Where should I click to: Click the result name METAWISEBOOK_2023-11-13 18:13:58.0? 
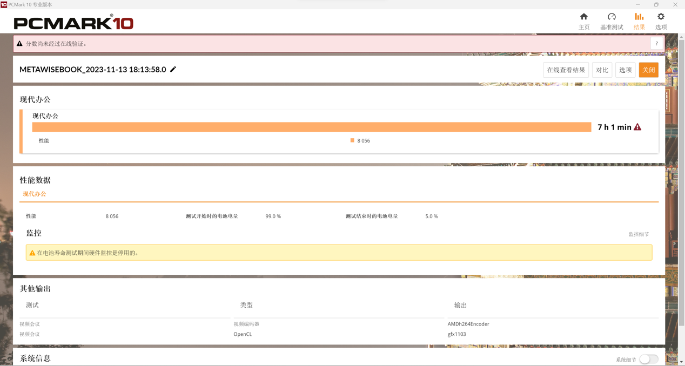tap(93, 69)
